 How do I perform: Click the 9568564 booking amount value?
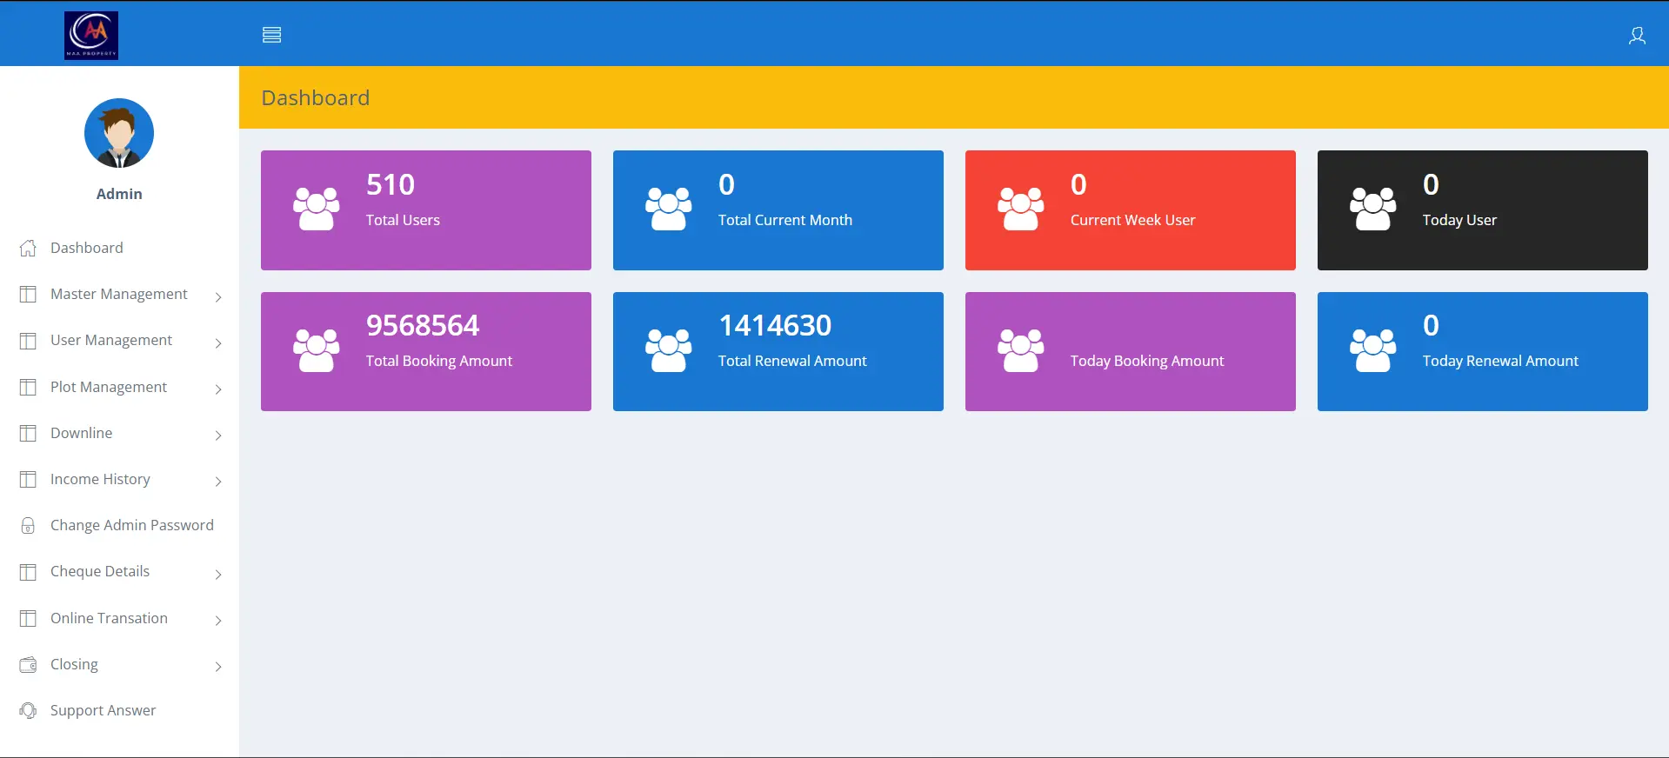point(423,325)
